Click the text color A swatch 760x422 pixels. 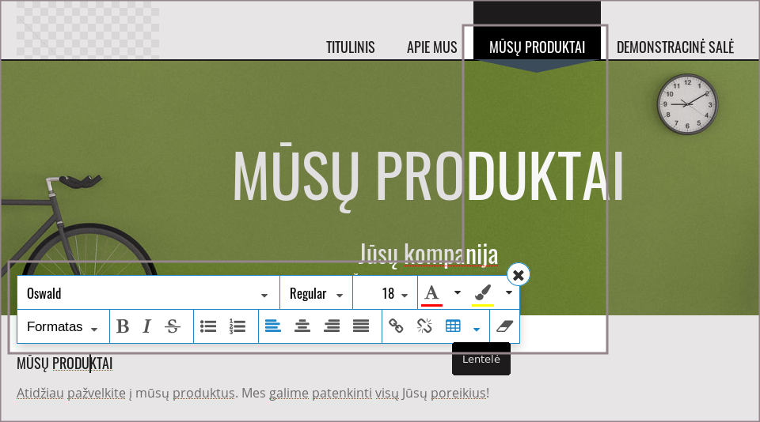pyautogui.click(x=431, y=293)
